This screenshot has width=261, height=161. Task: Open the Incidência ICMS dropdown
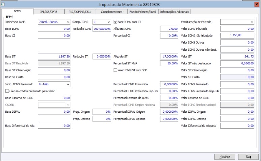[54, 22]
